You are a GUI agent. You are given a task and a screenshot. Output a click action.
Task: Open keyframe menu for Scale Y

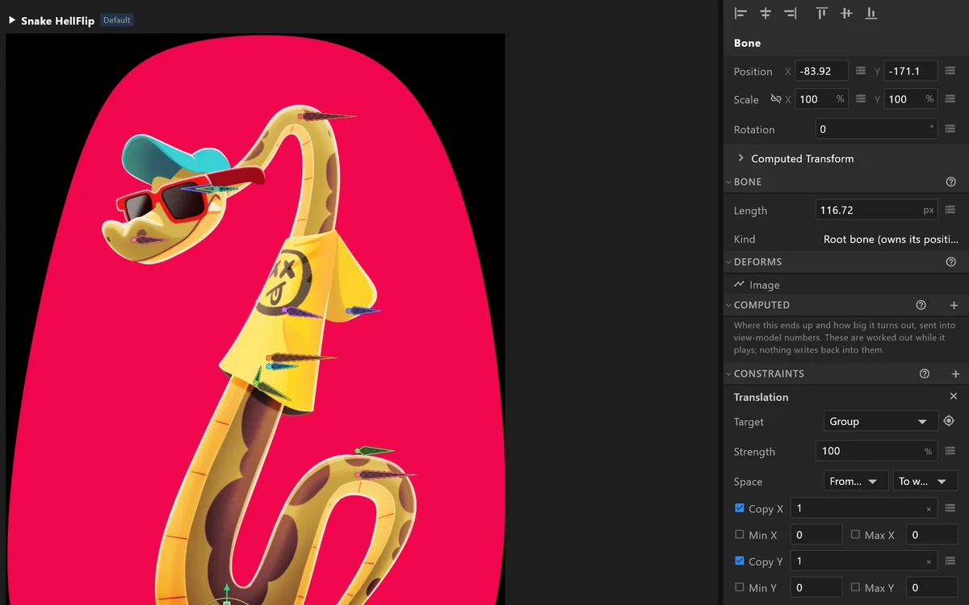tap(950, 99)
